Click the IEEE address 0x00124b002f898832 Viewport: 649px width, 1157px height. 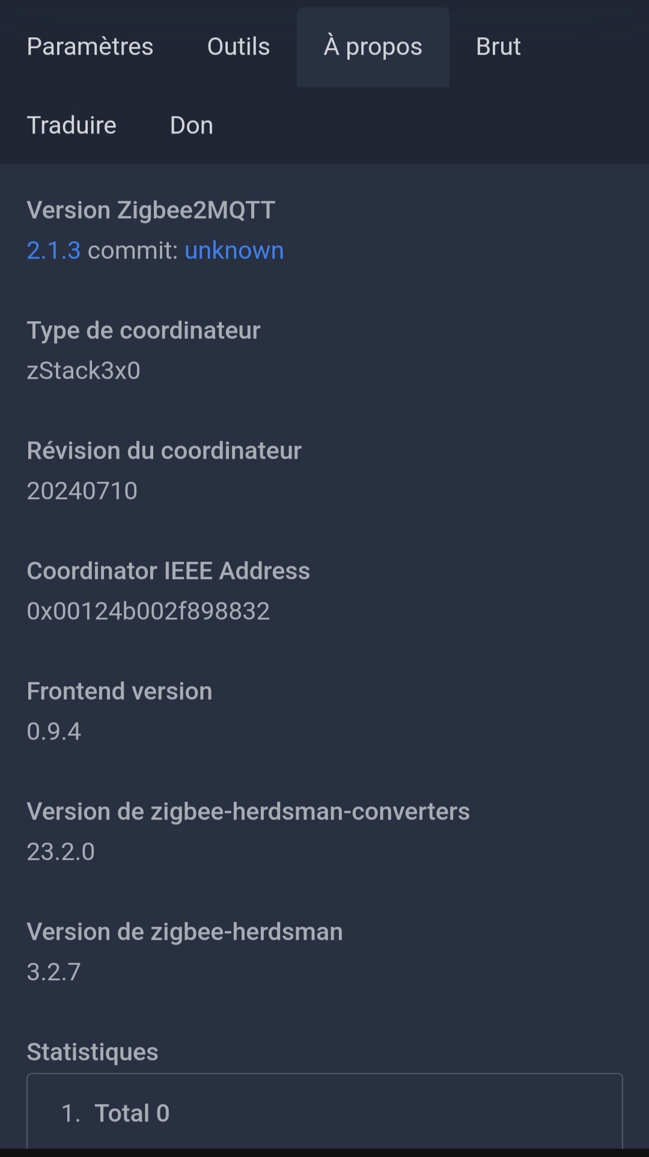tap(148, 612)
